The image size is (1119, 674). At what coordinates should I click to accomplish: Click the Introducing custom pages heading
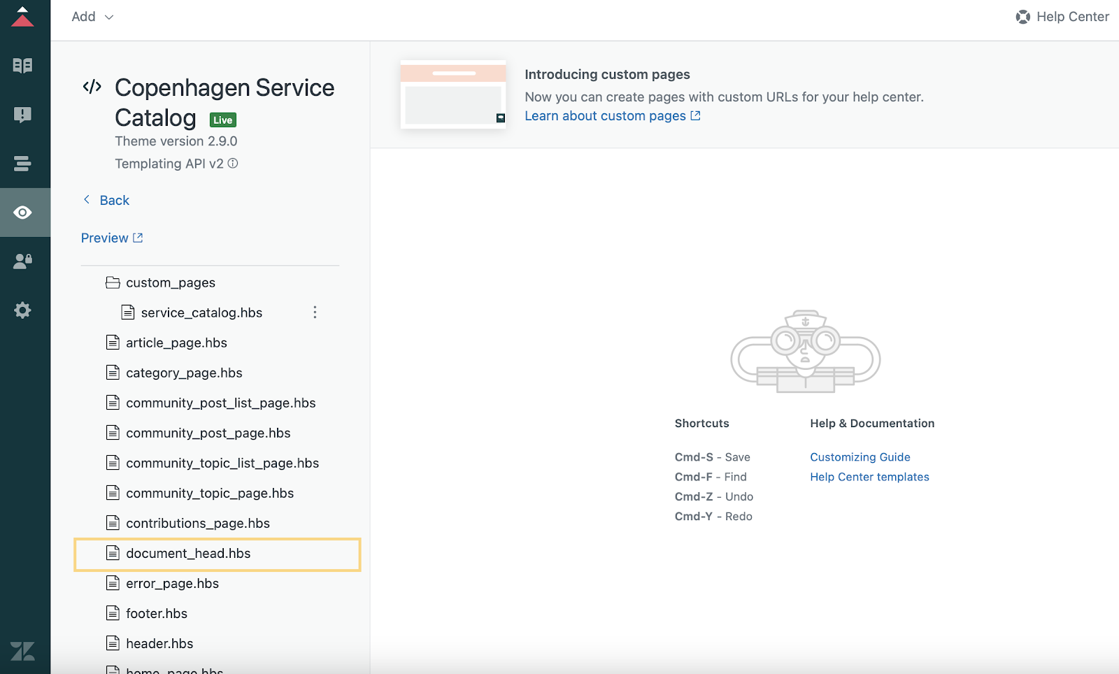click(x=607, y=74)
